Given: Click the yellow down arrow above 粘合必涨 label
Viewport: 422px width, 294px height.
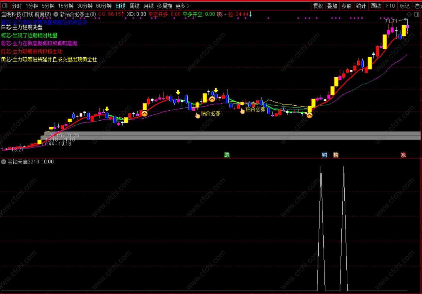Looking at the screenshot, I should 216,90.
